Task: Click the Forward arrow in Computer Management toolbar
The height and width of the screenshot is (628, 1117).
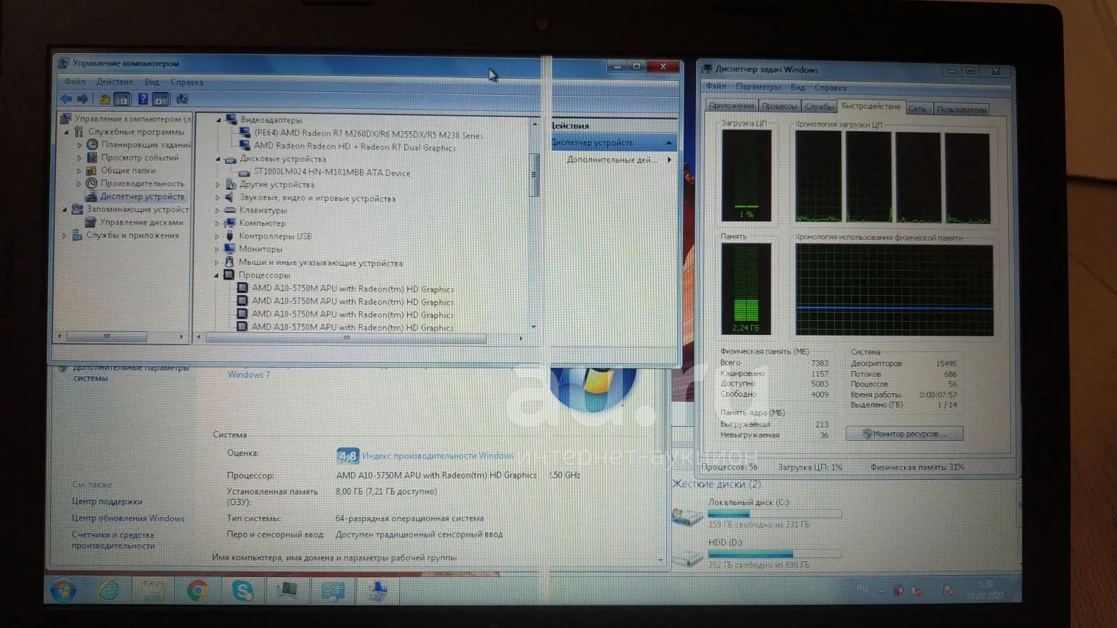Action: tap(83, 99)
